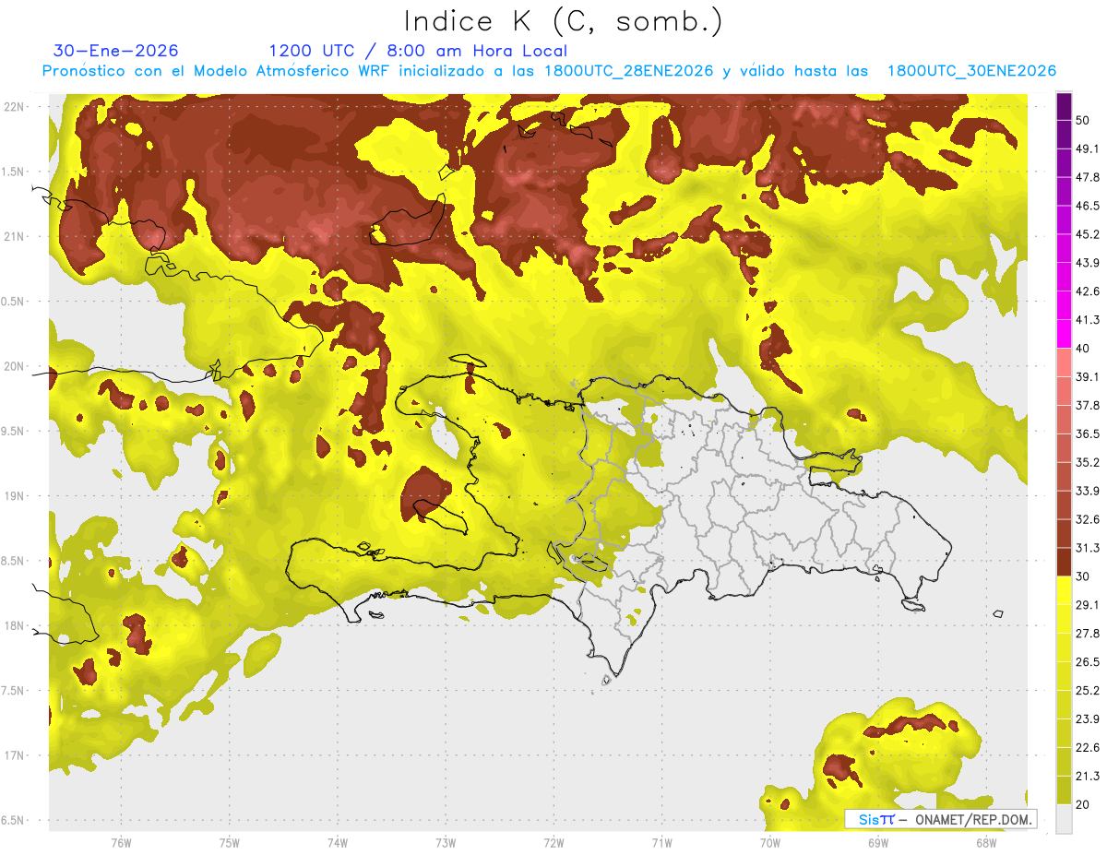1107x855 pixels.
Task: Click the color scale value 25.2
Action: [x=1088, y=691]
